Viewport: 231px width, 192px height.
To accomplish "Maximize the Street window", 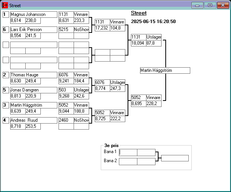I will click(210, 5).
